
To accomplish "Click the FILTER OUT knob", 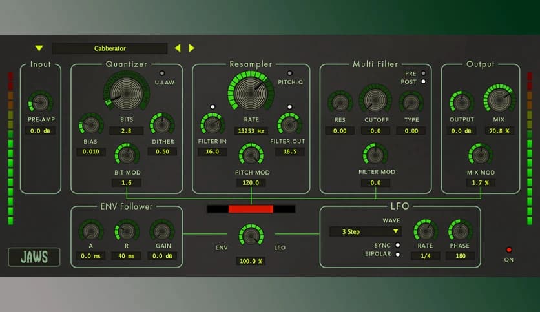I will coord(290,124).
